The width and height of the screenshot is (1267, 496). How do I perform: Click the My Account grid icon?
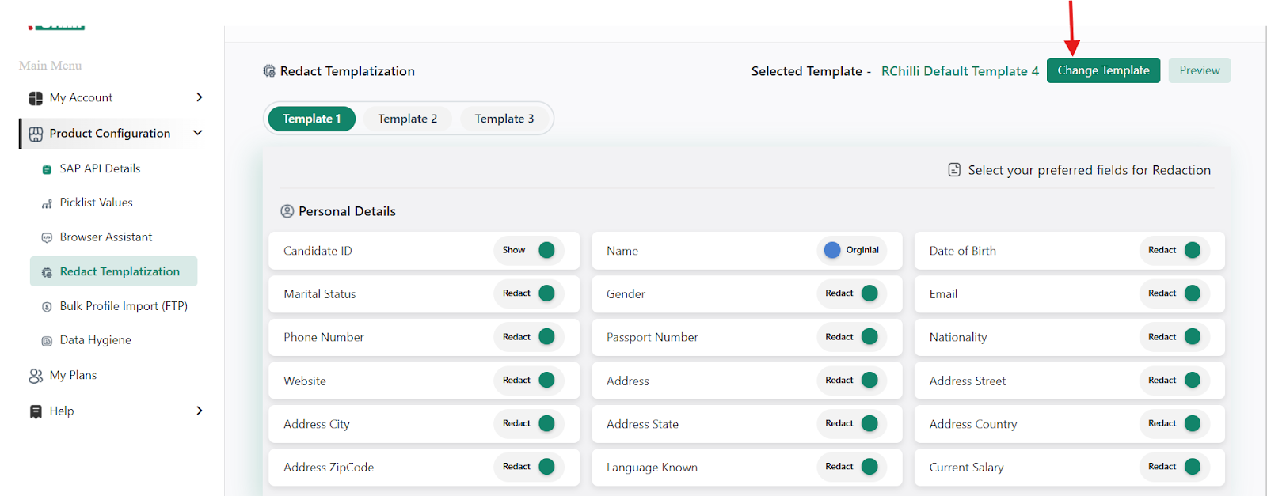click(x=36, y=98)
